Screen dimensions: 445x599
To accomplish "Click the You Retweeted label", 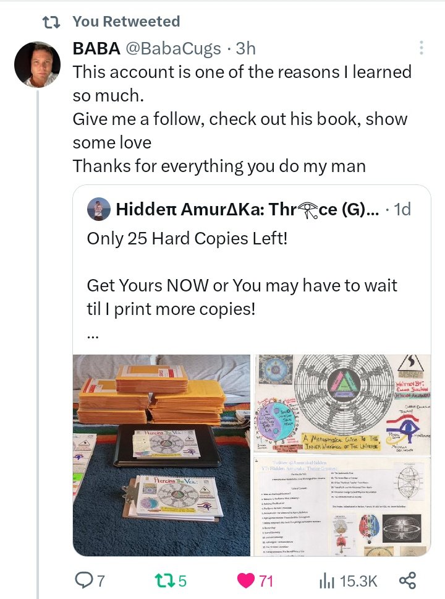I will (126, 22).
